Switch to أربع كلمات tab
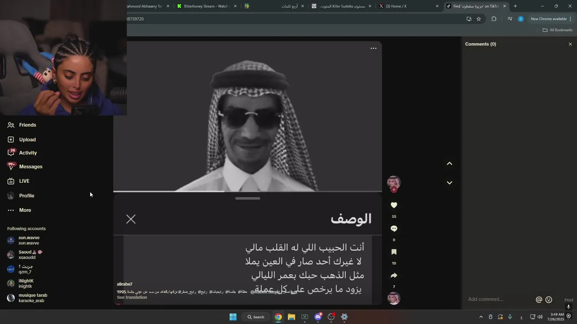The width and height of the screenshot is (577, 324). tap(274, 6)
